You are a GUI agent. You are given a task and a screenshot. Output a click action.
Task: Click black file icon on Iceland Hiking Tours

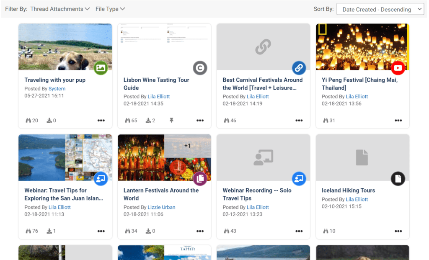coord(398,178)
